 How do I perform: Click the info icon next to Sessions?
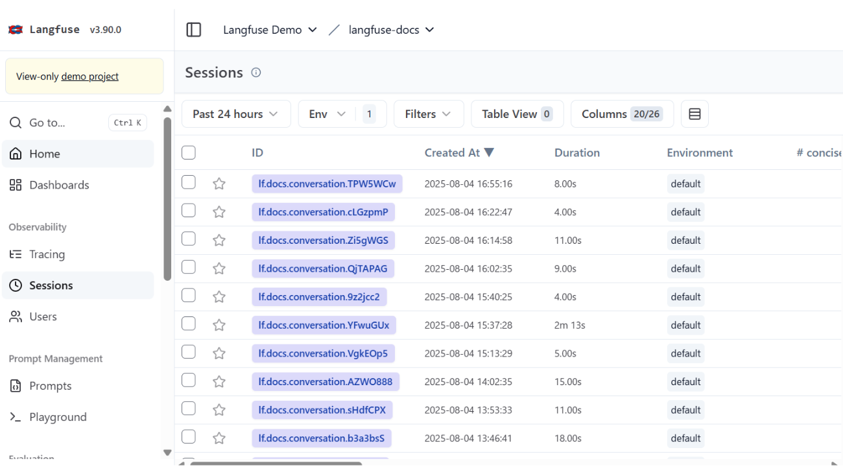point(256,73)
